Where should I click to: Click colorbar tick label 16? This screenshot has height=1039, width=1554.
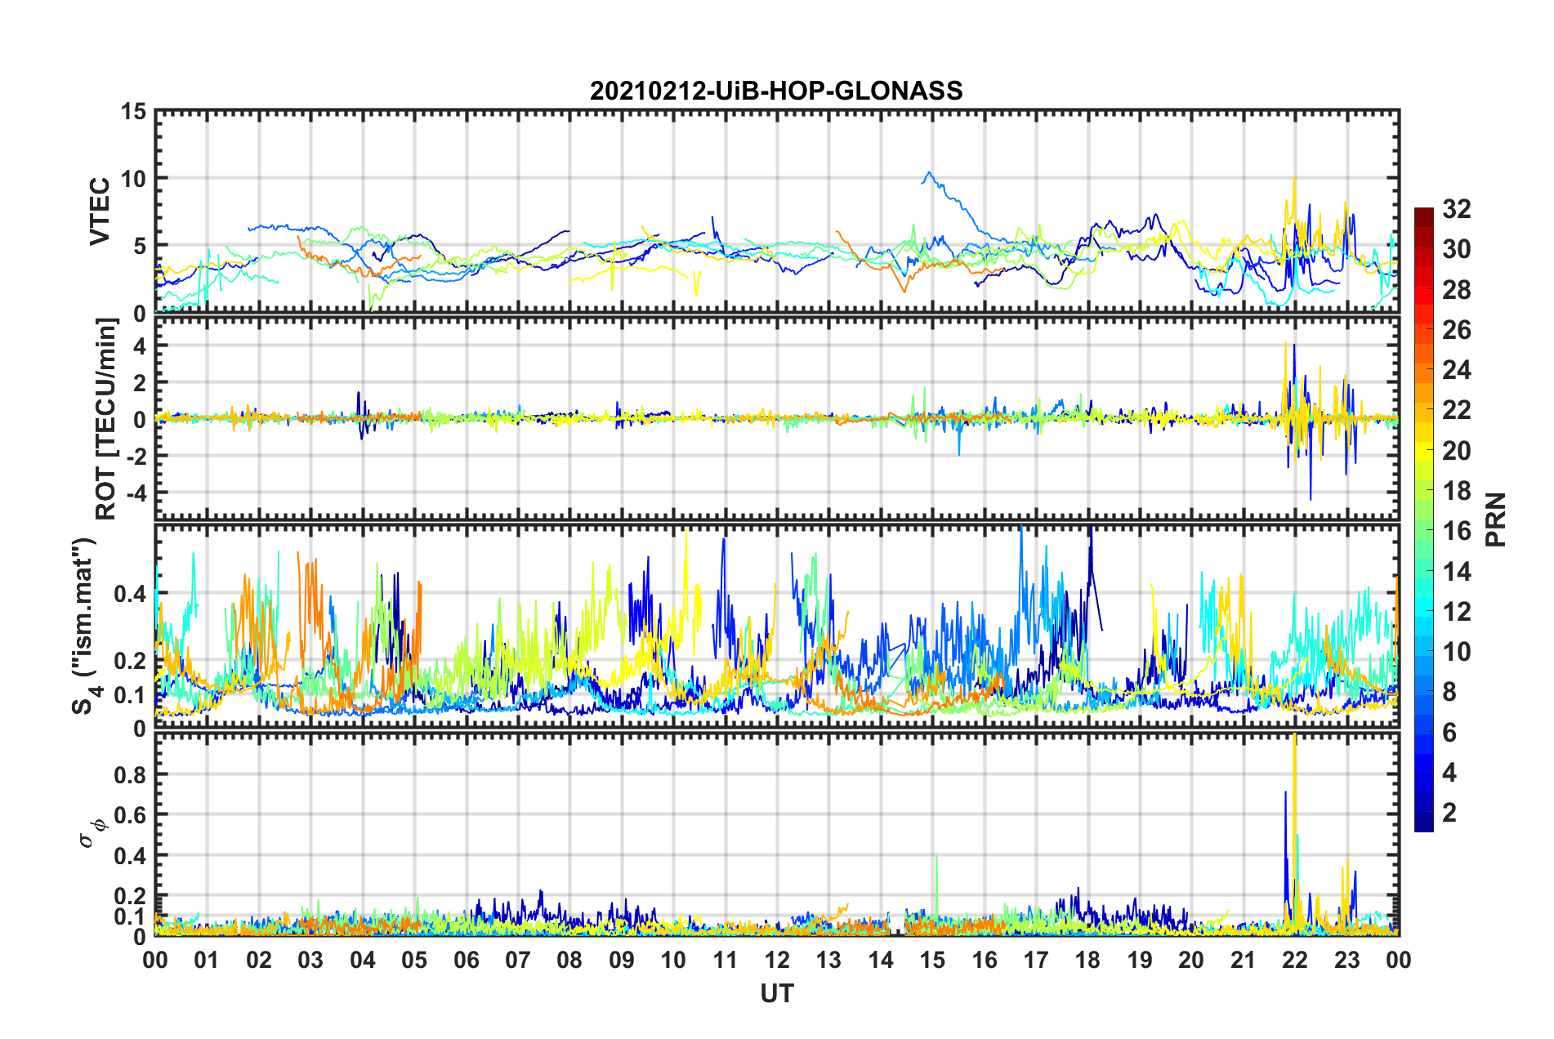tap(1456, 531)
